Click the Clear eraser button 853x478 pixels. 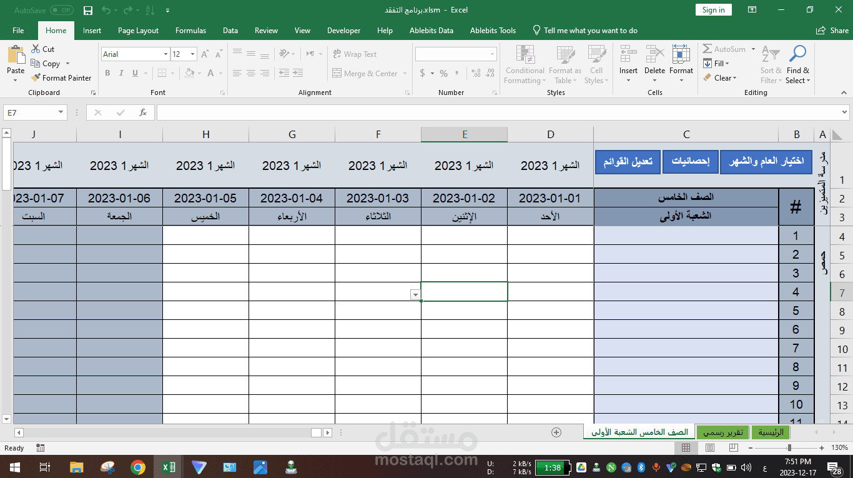pos(719,78)
